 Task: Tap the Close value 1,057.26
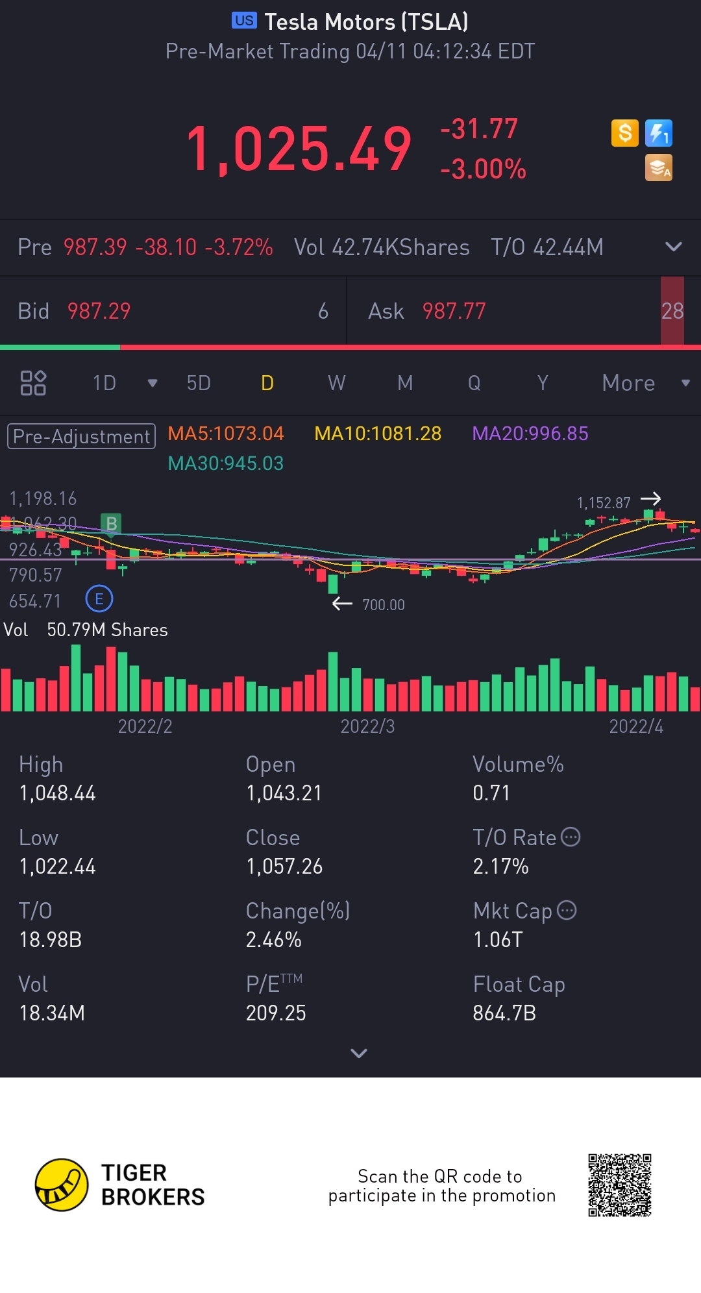284,867
